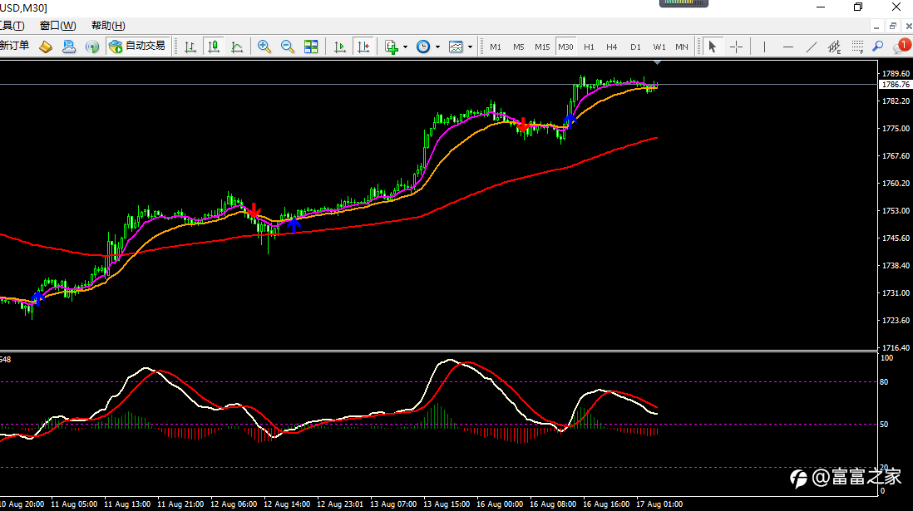Viewport: 913px width, 511px height.
Task: Zoom in on the chart
Action: pos(264,47)
